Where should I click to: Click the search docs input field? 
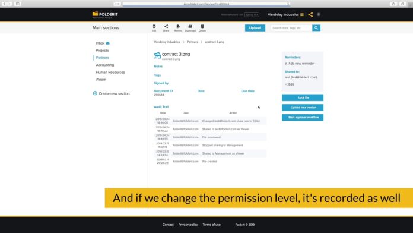pos(291,28)
